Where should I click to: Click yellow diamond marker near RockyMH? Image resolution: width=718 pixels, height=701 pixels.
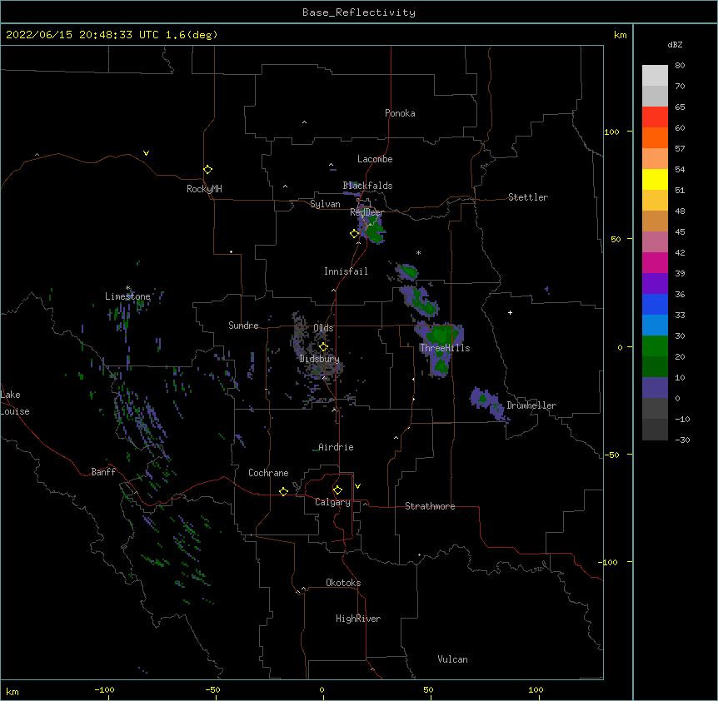(x=208, y=170)
